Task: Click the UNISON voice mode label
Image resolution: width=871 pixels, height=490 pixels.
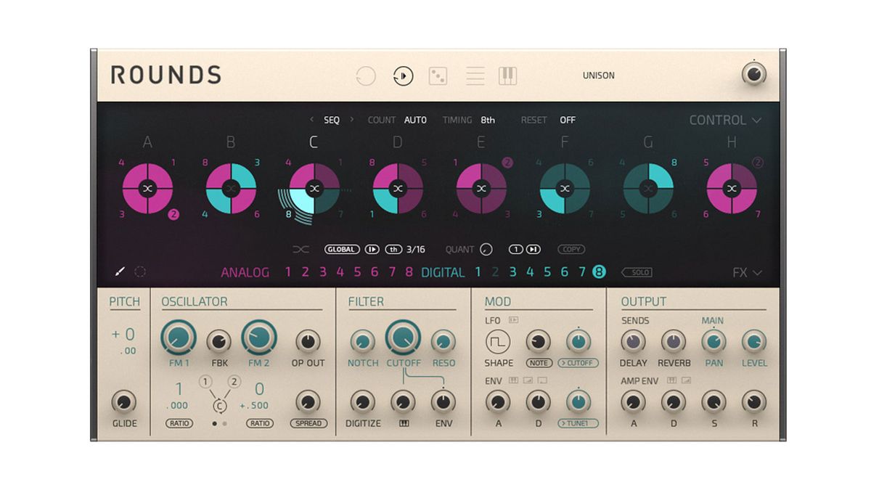Action: [x=599, y=75]
